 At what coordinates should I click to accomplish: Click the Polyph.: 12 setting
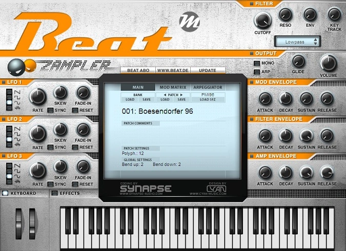pyautogui.click(x=133, y=154)
